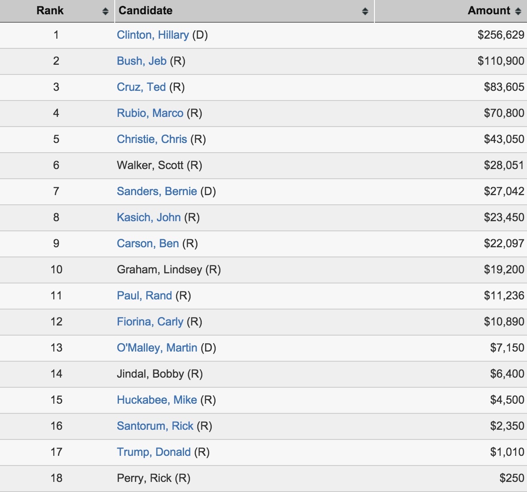Sort table by Rank arrows icon
The height and width of the screenshot is (492, 527).
pyautogui.click(x=105, y=11)
